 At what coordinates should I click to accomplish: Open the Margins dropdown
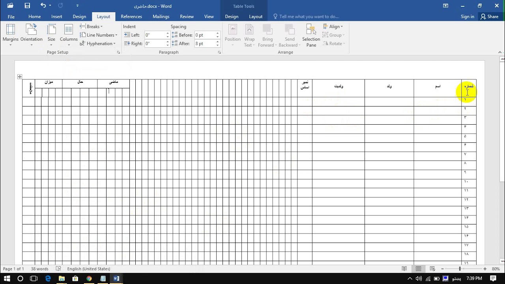(x=11, y=35)
